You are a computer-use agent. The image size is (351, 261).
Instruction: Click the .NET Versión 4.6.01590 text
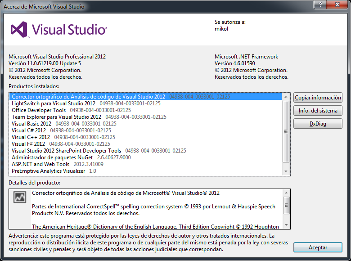pyautogui.click(x=235, y=63)
